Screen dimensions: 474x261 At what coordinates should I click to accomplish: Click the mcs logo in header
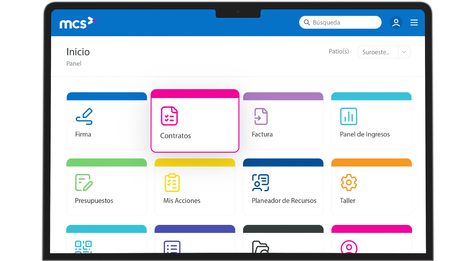(77, 23)
